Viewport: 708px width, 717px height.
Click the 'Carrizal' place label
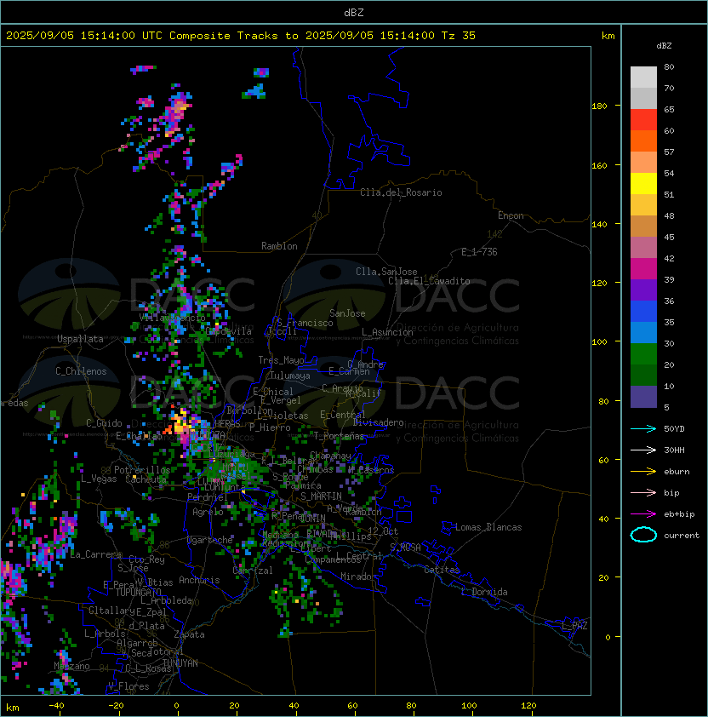point(253,571)
